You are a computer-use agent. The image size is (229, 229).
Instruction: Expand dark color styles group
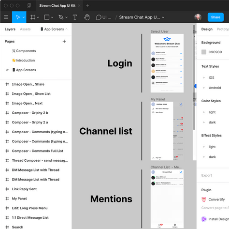coord(204,122)
